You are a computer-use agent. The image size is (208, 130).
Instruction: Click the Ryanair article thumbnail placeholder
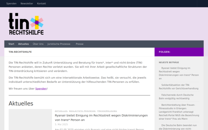30,120
